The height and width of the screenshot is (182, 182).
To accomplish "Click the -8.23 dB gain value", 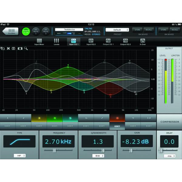I will coord(137,141).
